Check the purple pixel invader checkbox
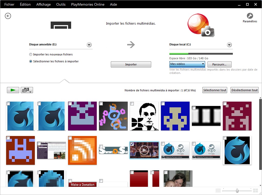262x195 pixels. [70, 104]
